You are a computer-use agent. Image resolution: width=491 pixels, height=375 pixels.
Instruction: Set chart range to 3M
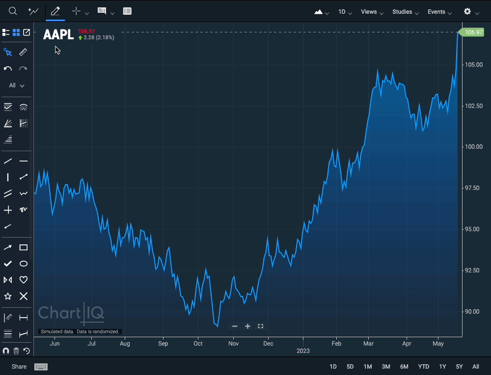[386, 367]
